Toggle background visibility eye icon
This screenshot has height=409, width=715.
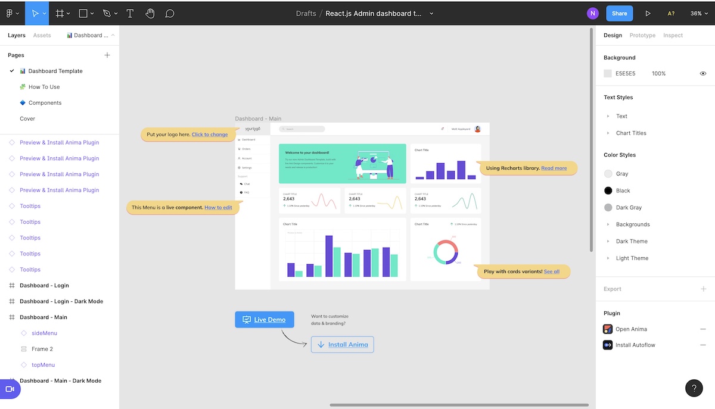[703, 74]
